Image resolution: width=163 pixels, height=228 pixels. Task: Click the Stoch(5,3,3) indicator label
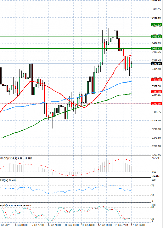[16, 205]
